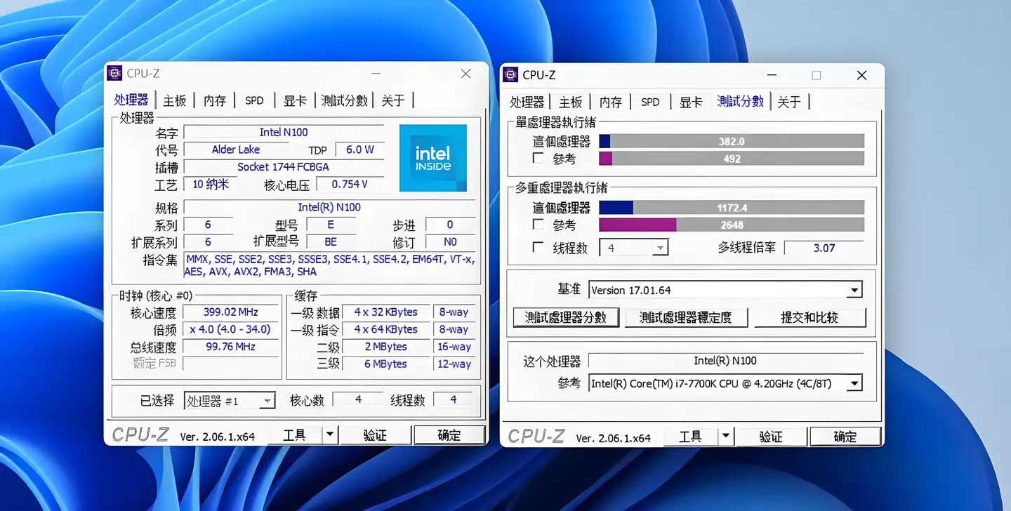Click single-thread score bar showing 382.0
The image size is (1011, 511).
[732, 141]
